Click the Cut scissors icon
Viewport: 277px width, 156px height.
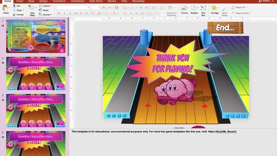[14, 6]
